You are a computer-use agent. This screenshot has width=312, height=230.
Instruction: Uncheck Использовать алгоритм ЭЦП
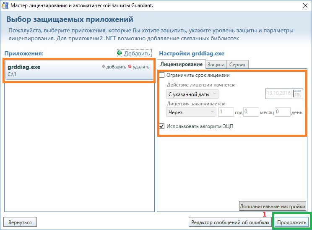[162, 125]
